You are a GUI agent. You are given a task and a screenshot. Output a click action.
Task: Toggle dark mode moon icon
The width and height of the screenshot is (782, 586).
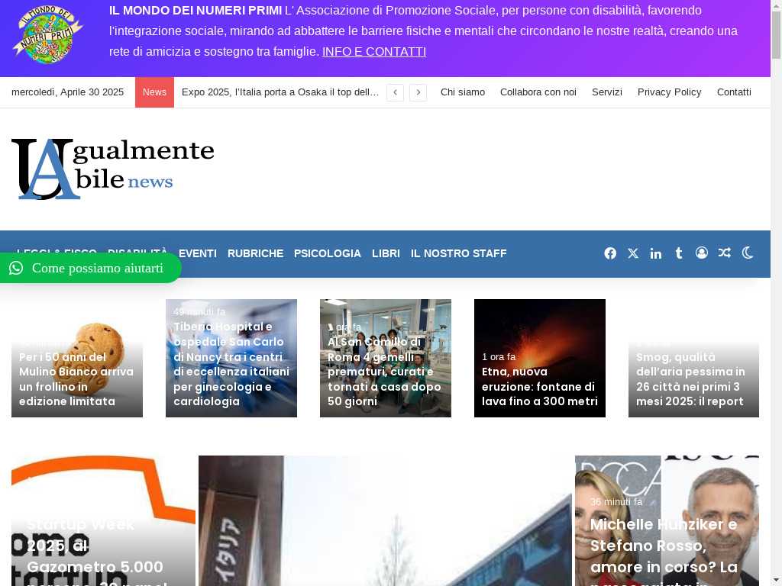coord(748,253)
